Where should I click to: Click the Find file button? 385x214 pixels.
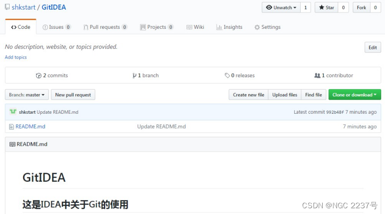tap(314, 95)
